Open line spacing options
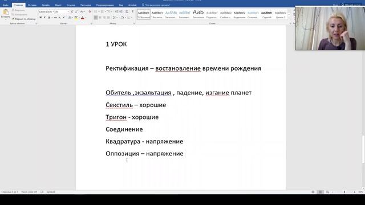The image size is (365, 205). point(114,18)
